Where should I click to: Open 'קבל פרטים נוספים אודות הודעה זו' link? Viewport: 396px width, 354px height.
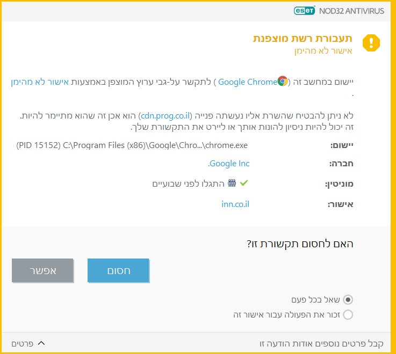(x=321, y=343)
